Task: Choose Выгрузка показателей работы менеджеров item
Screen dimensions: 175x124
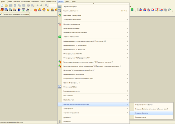Action: click(x=94, y=66)
